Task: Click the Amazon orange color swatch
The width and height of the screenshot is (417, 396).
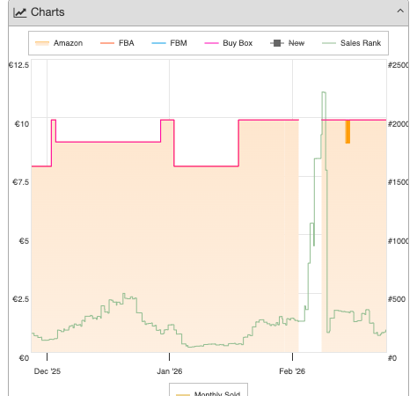Action: pyautogui.click(x=42, y=43)
